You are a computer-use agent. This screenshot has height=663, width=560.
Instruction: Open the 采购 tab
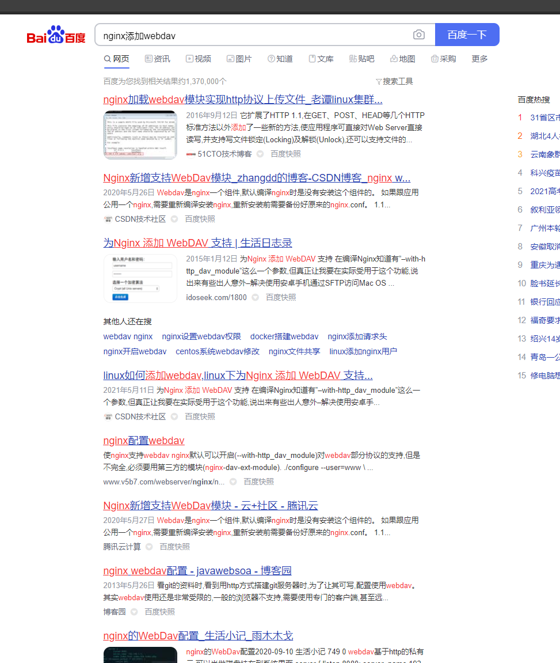point(443,59)
